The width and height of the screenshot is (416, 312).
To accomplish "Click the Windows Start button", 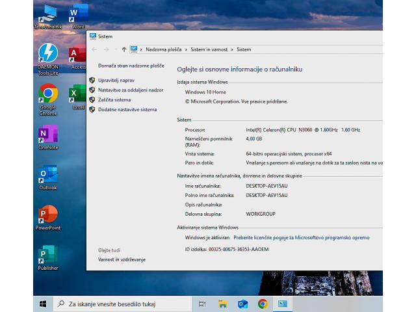I will tap(43, 304).
